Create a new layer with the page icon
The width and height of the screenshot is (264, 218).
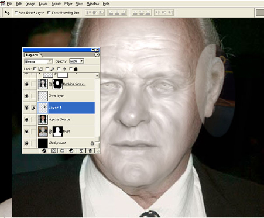pyautogui.click(x=81, y=151)
